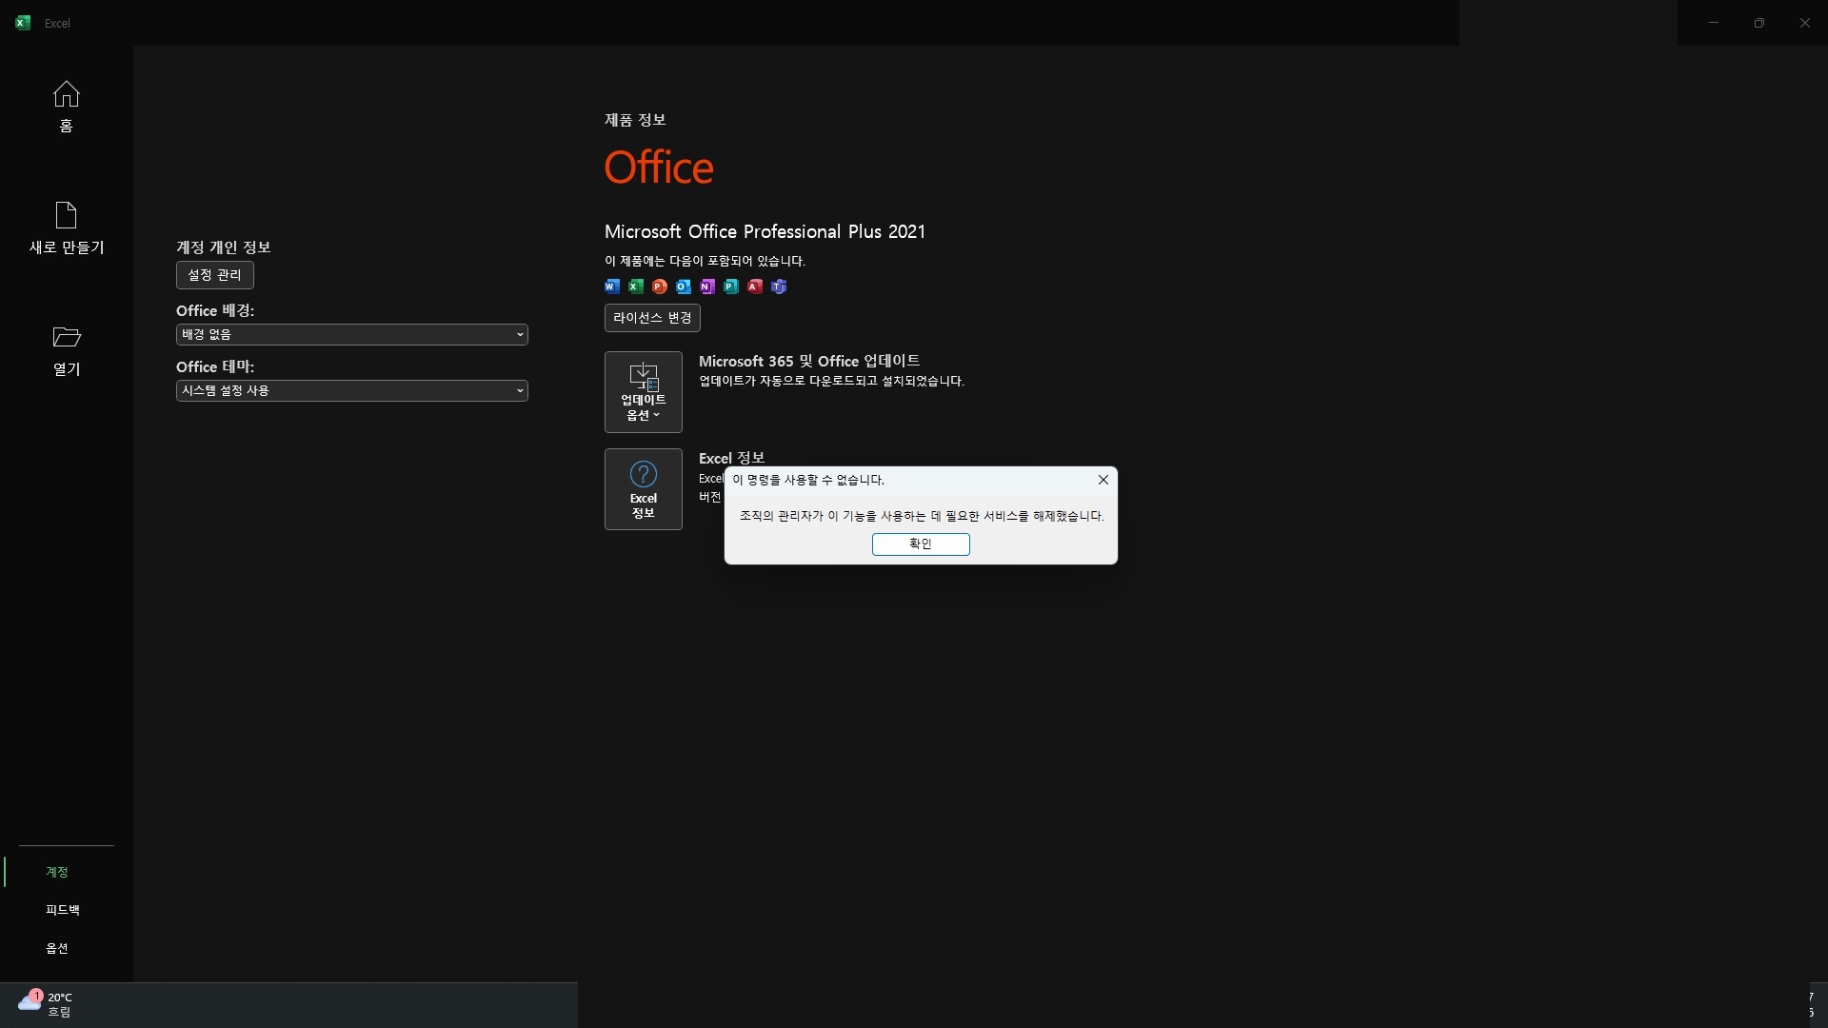Open the weather widget on taskbar
This screenshot has width=1828, height=1028.
(x=45, y=1004)
